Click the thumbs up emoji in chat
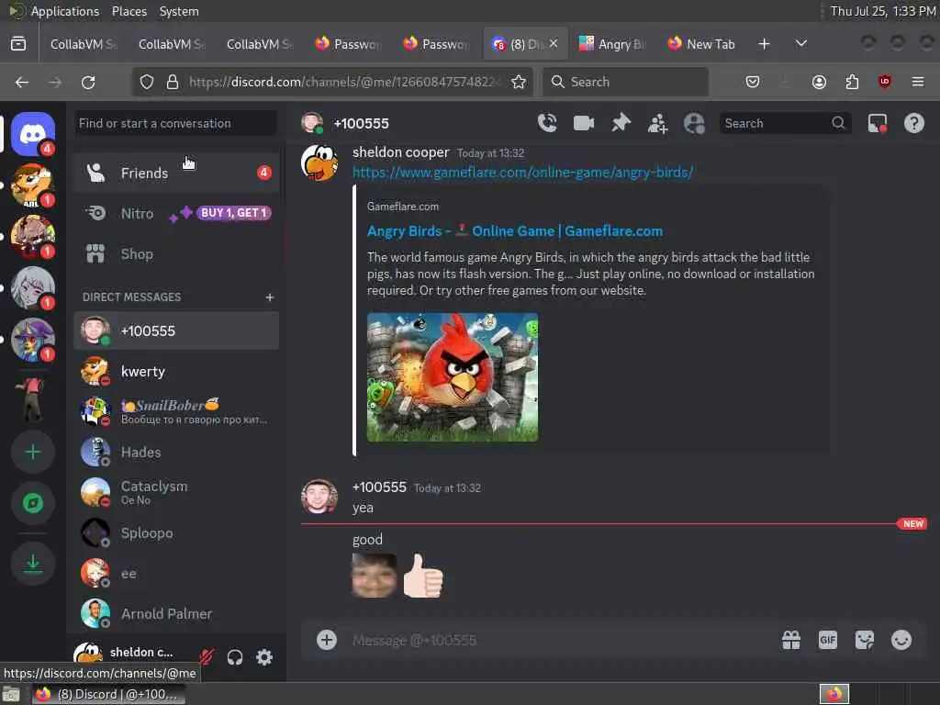The width and height of the screenshot is (940, 705). pyautogui.click(x=423, y=576)
